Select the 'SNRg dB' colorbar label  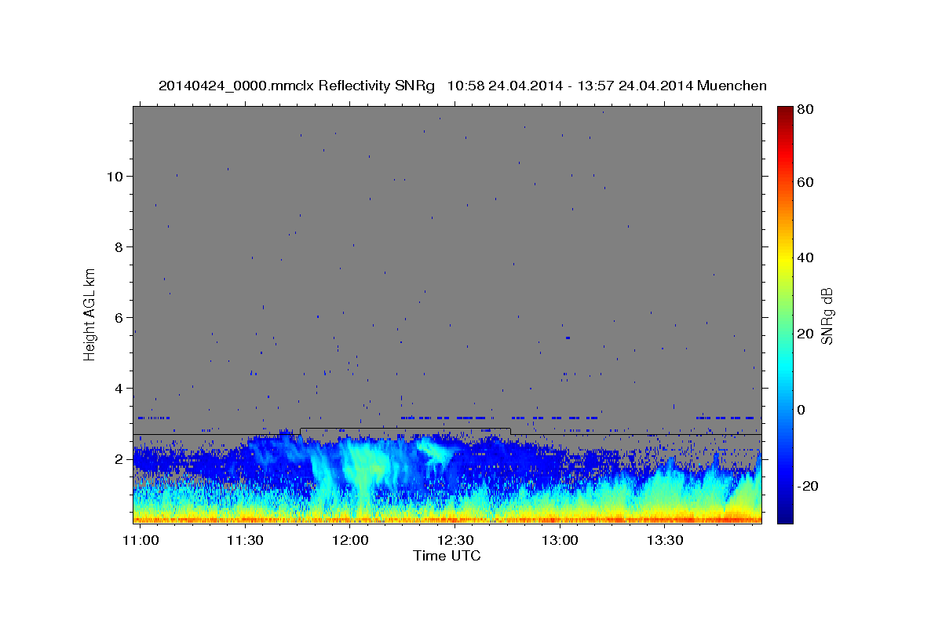(x=827, y=316)
